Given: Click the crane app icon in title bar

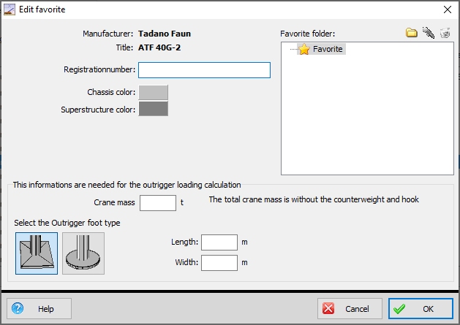Looking at the screenshot, I should coord(10,9).
